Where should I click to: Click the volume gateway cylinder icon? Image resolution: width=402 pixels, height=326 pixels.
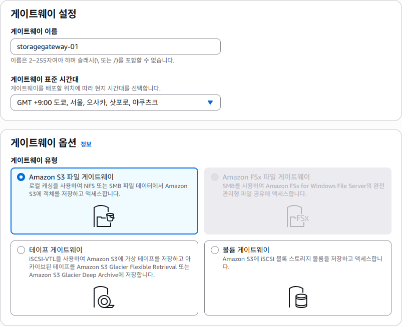pos(298,297)
